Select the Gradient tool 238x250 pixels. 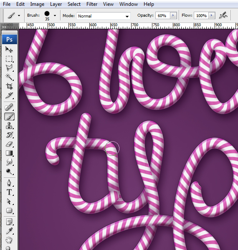9,153
